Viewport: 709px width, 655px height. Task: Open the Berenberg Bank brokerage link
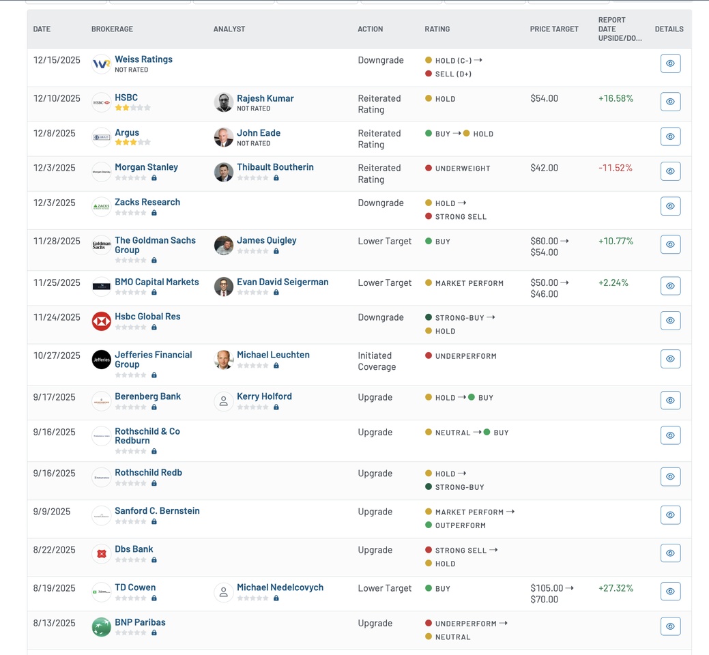pos(147,396)
